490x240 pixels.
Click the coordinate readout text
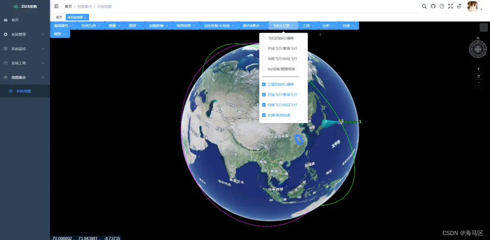86,238
